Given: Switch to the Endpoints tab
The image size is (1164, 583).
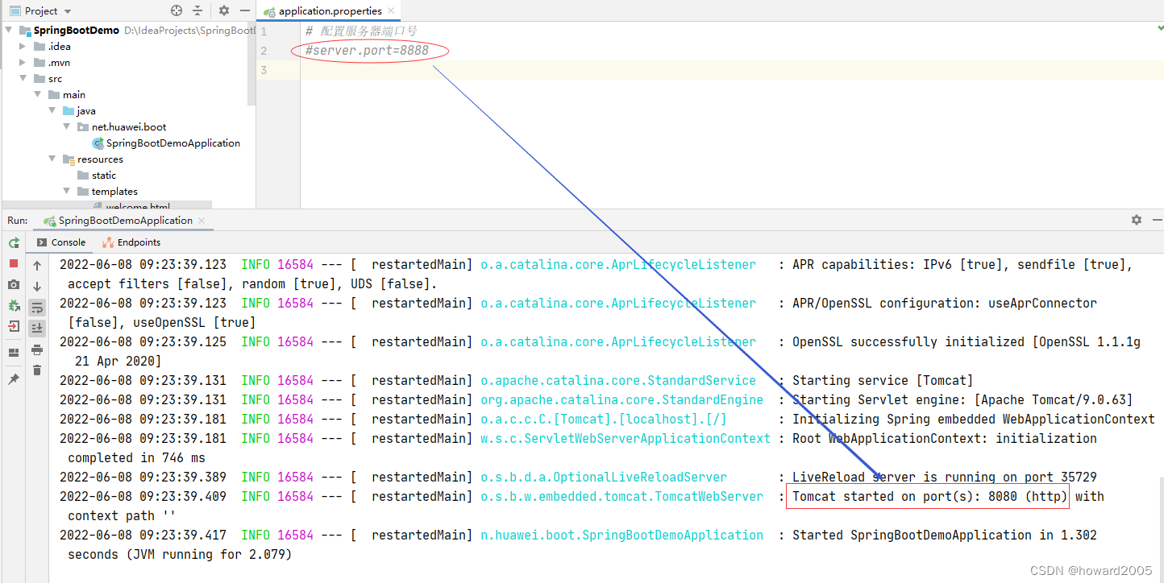Looking at the screenshot, I should click(131, 242).
